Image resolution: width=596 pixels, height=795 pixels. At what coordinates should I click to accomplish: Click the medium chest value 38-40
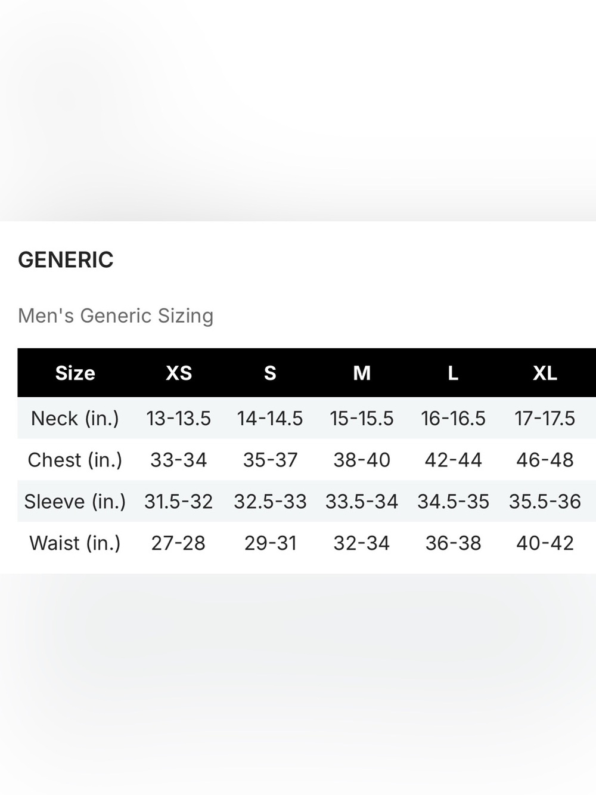point(362,460)
